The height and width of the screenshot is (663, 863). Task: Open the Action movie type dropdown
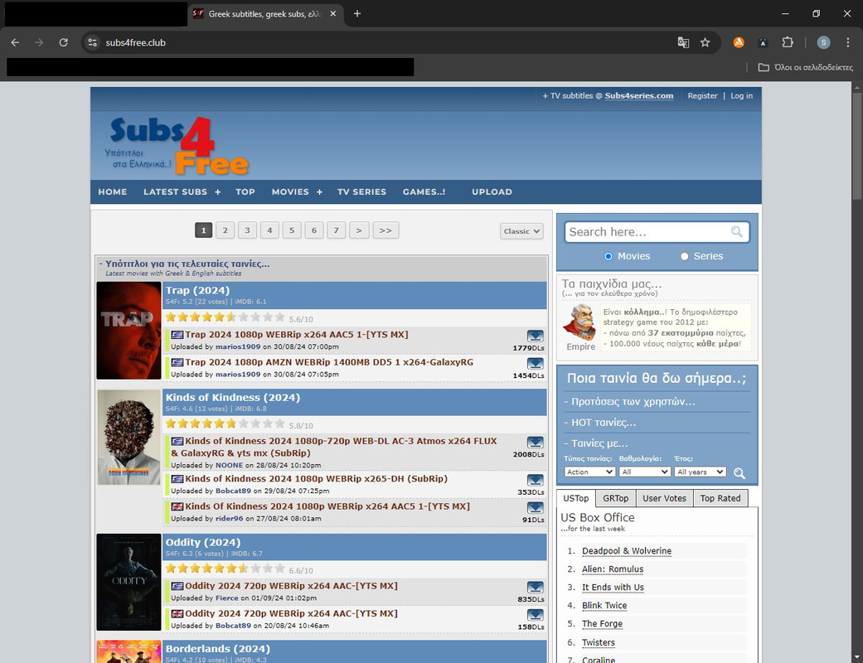tap(589, 472)
